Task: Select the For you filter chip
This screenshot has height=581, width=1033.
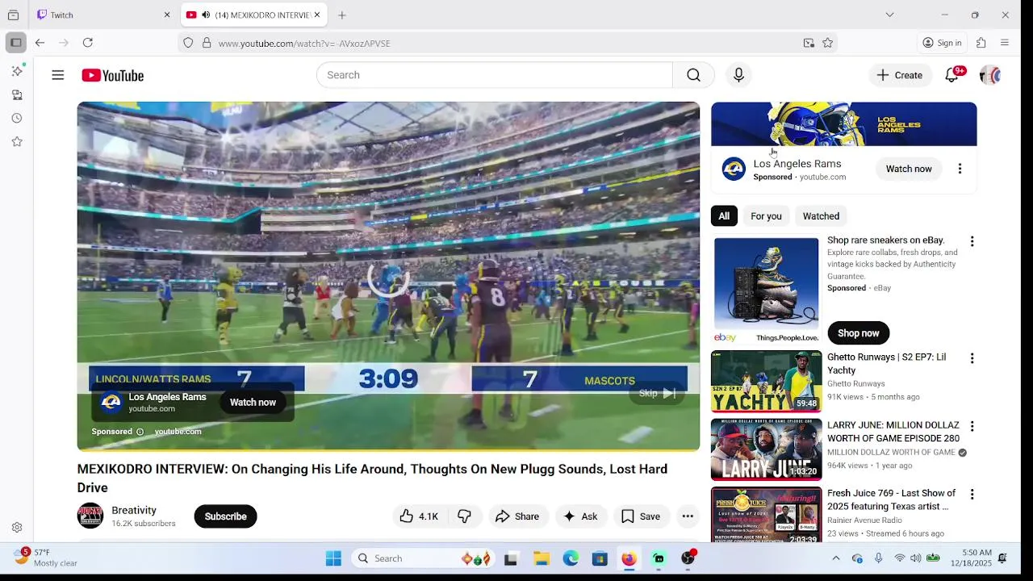Action: pyautogui.click(x=766, y=216)
